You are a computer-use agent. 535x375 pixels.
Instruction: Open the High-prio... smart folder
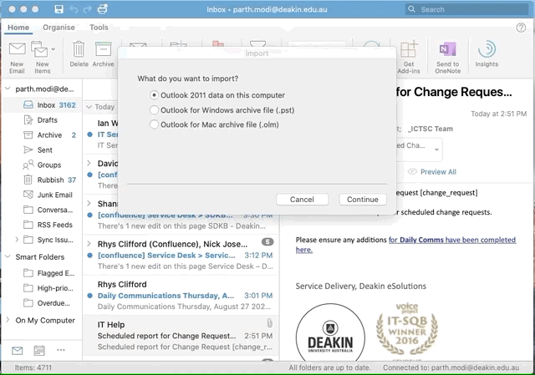coord(43,288)
